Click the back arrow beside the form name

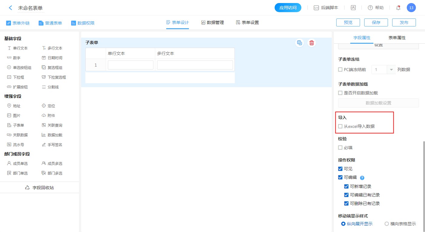click(x=11, y=8)
